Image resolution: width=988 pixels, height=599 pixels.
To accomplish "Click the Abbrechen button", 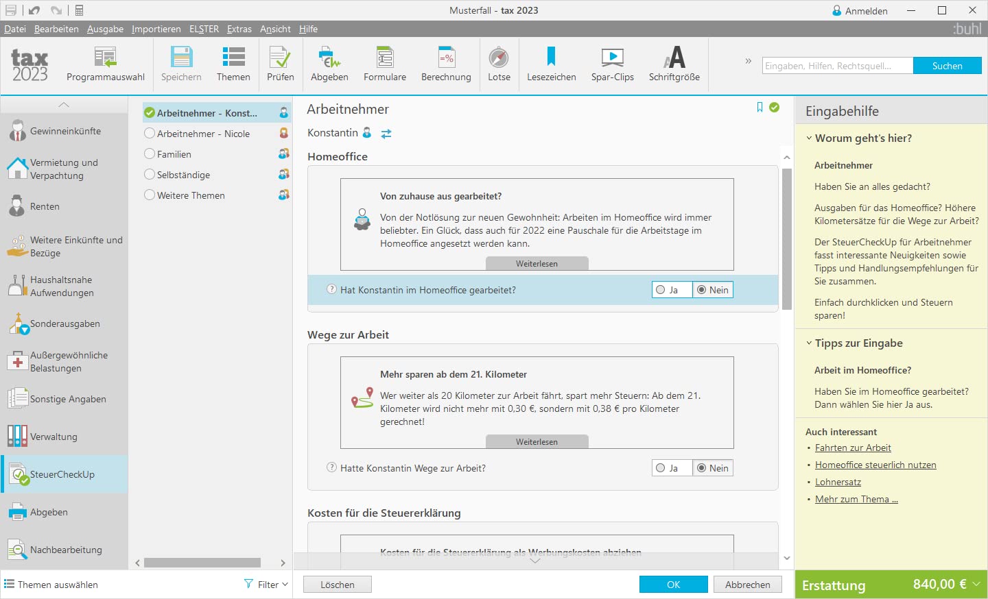I will pos(748,585).
